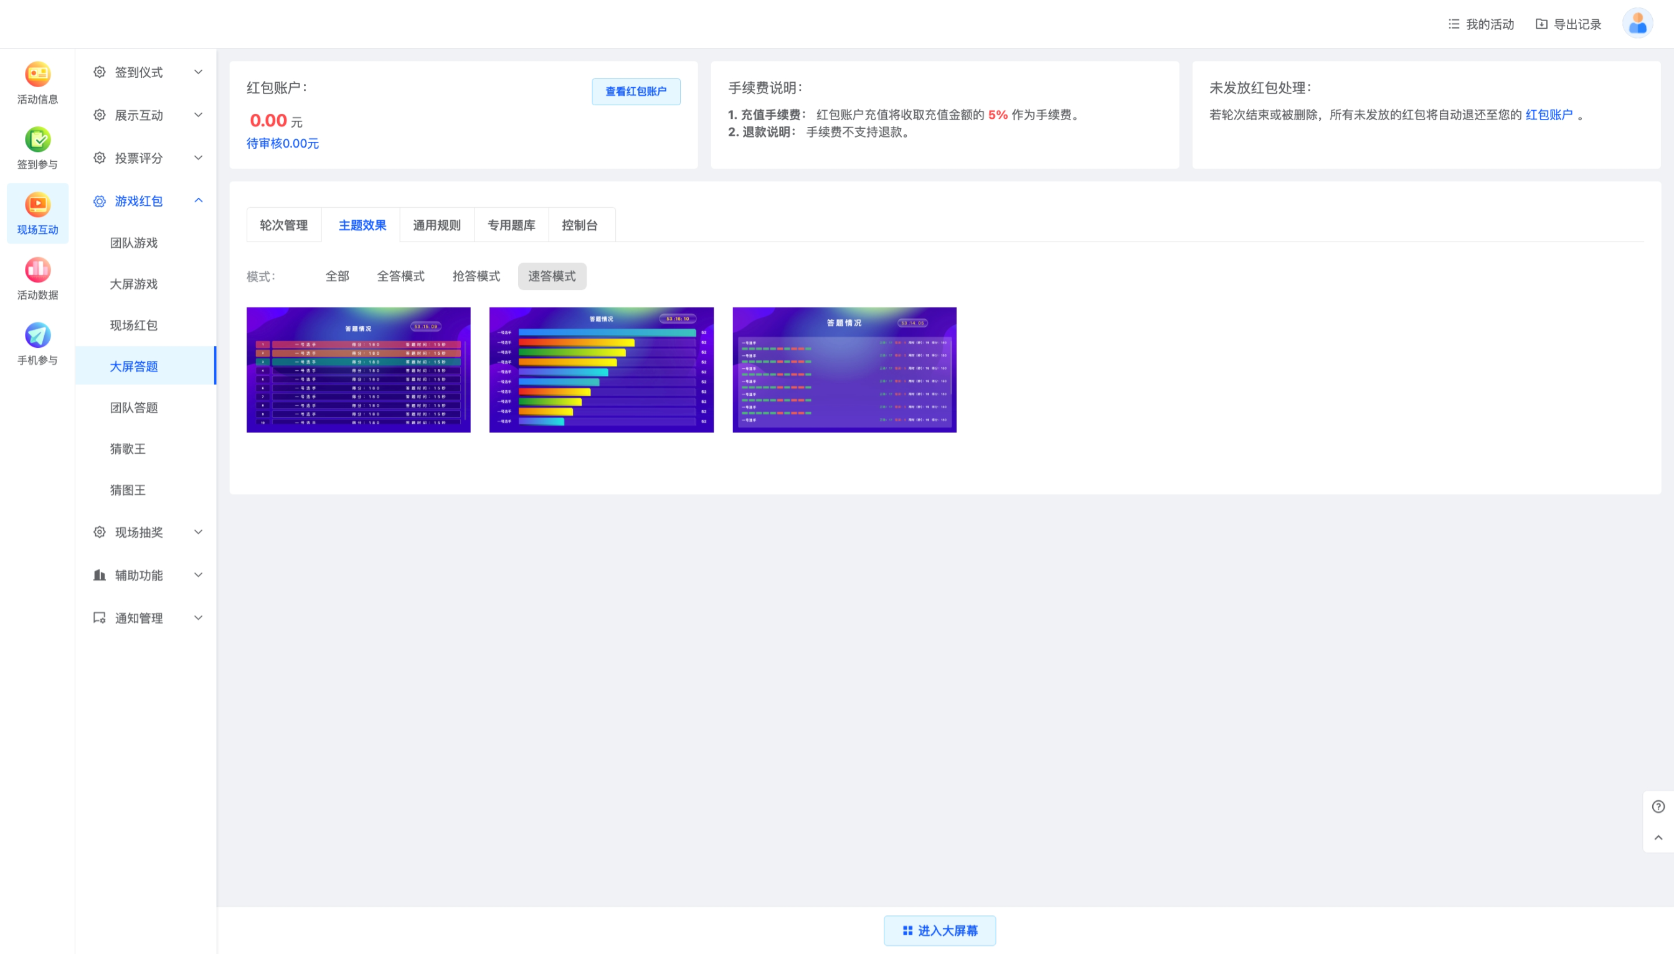Click the 辅助功能 building icon
This screenshot has width=1674, height=954.
click(100, 575)
